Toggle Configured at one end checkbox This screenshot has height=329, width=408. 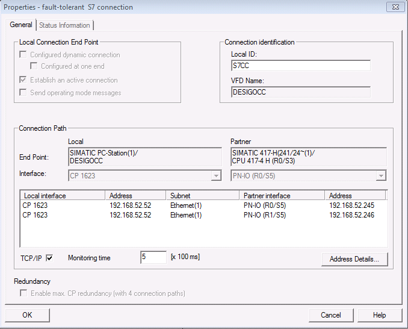[x=34, y=66]
